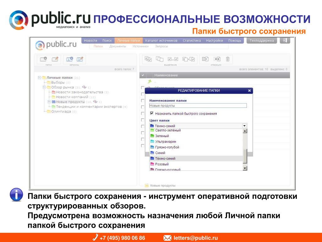
Task: Click the copy documents operation icon
Action: (x=205, y=59)
